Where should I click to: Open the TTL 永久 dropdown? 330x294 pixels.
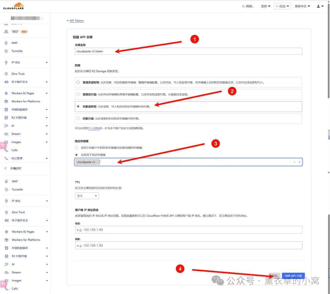87,196
